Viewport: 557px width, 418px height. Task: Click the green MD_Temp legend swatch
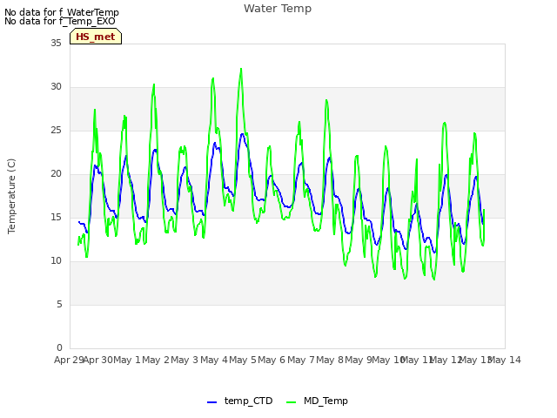click(291, 402)
